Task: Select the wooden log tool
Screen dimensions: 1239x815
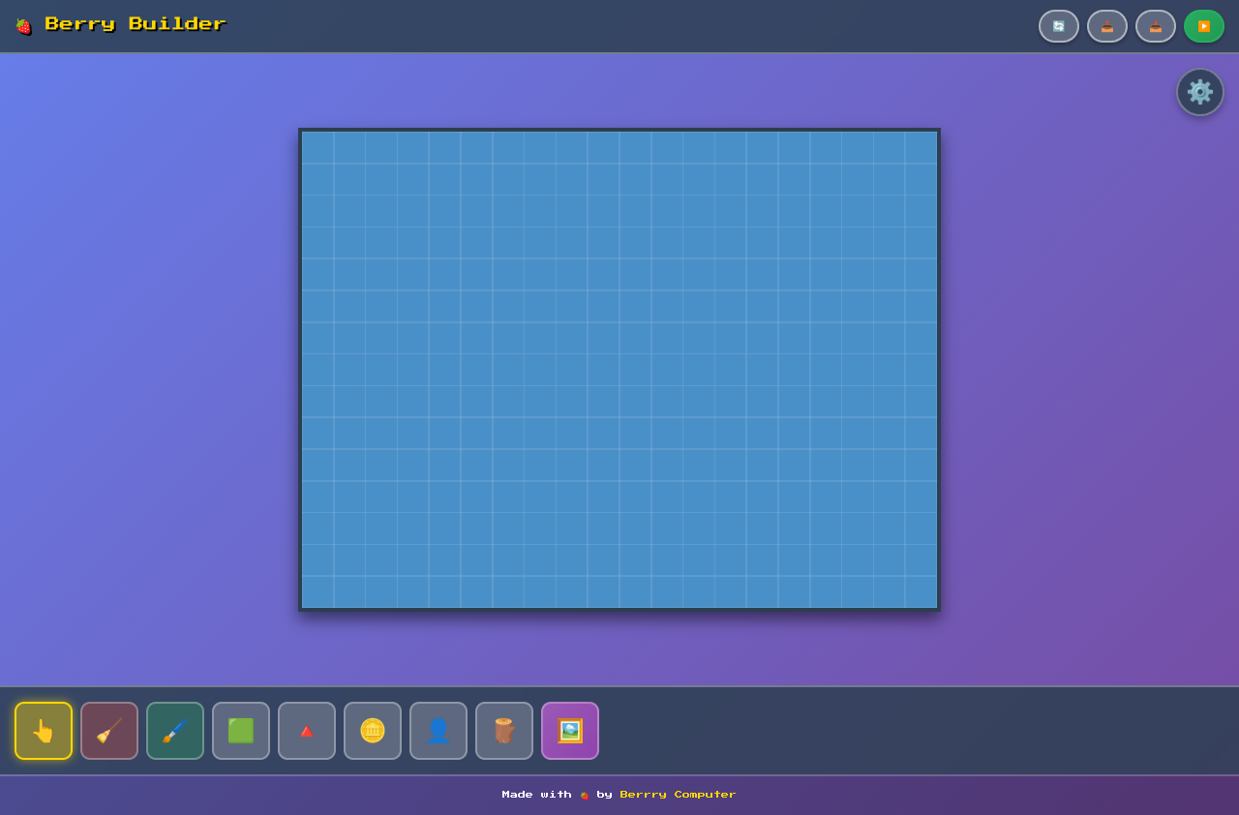Action: [504, 731]
